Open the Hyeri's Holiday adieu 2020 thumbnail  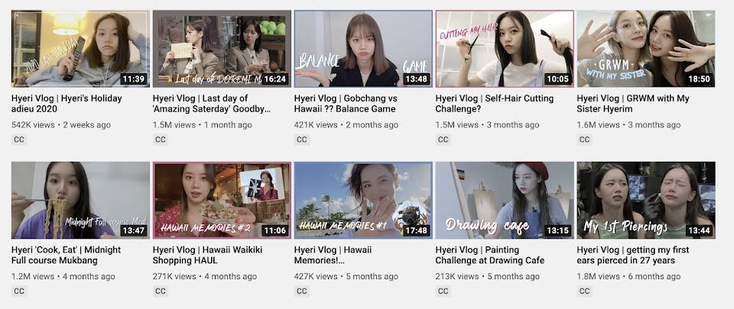[80, 49]
